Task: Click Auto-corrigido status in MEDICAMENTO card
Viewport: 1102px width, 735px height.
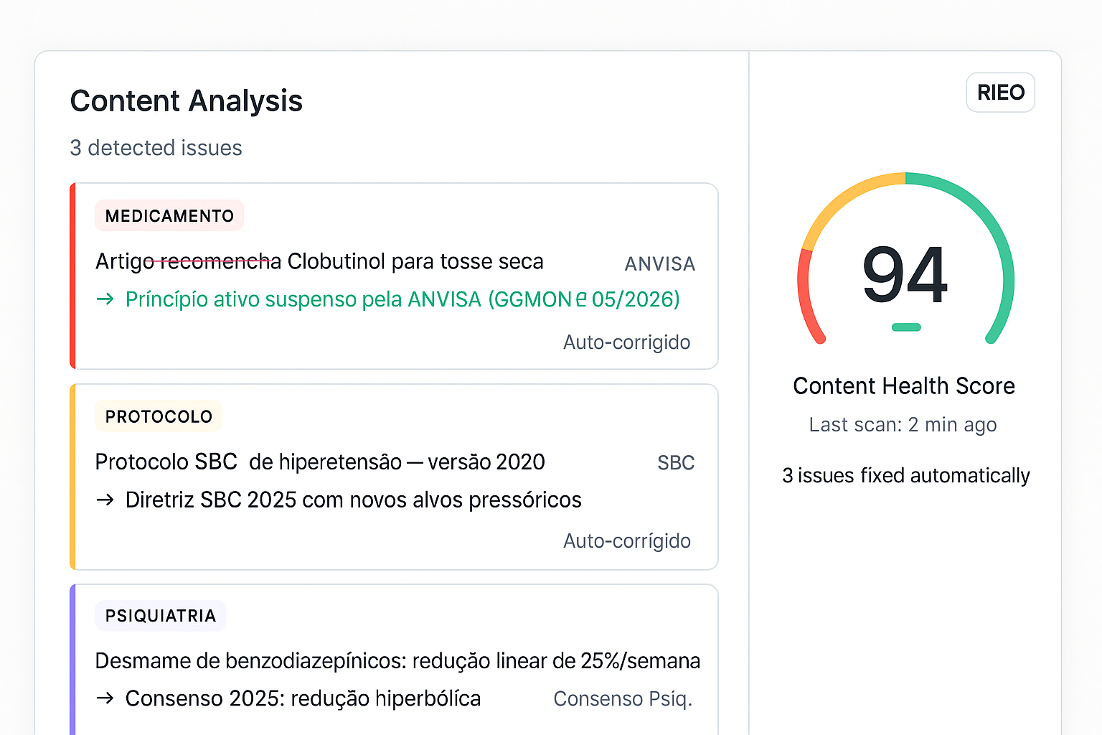Action: pyautogui.click(x=626, y=342)
